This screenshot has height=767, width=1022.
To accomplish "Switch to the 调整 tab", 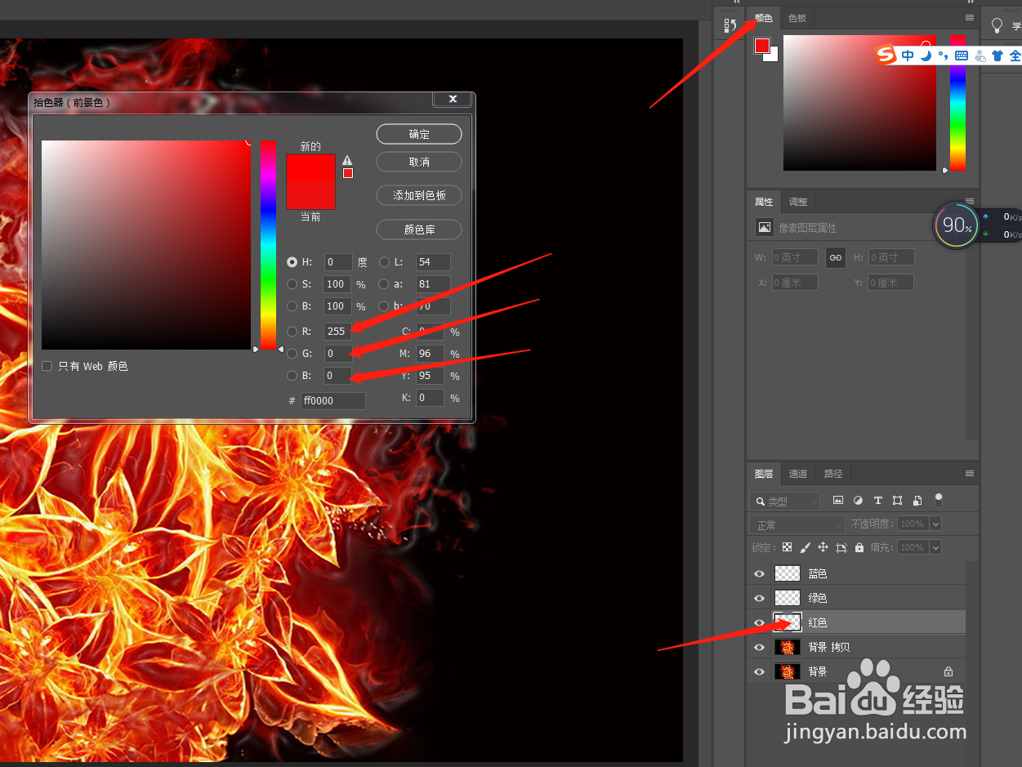I will coord(798,202).
